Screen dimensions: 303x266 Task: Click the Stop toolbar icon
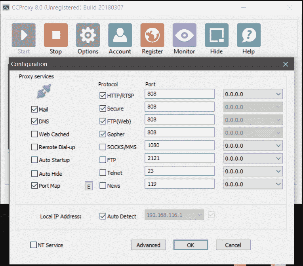tap(56, 35)
